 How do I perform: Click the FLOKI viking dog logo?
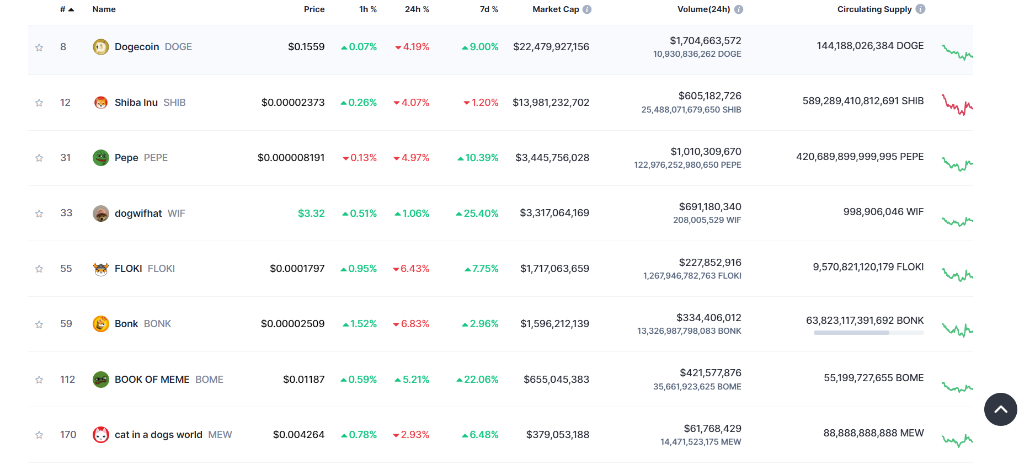[101, 269]
